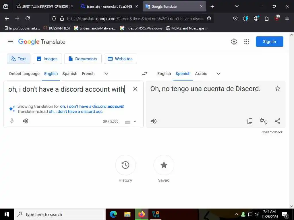Screen dimensions: 294x220
Task: Set target language to Spanish
Action: (183, 74)
